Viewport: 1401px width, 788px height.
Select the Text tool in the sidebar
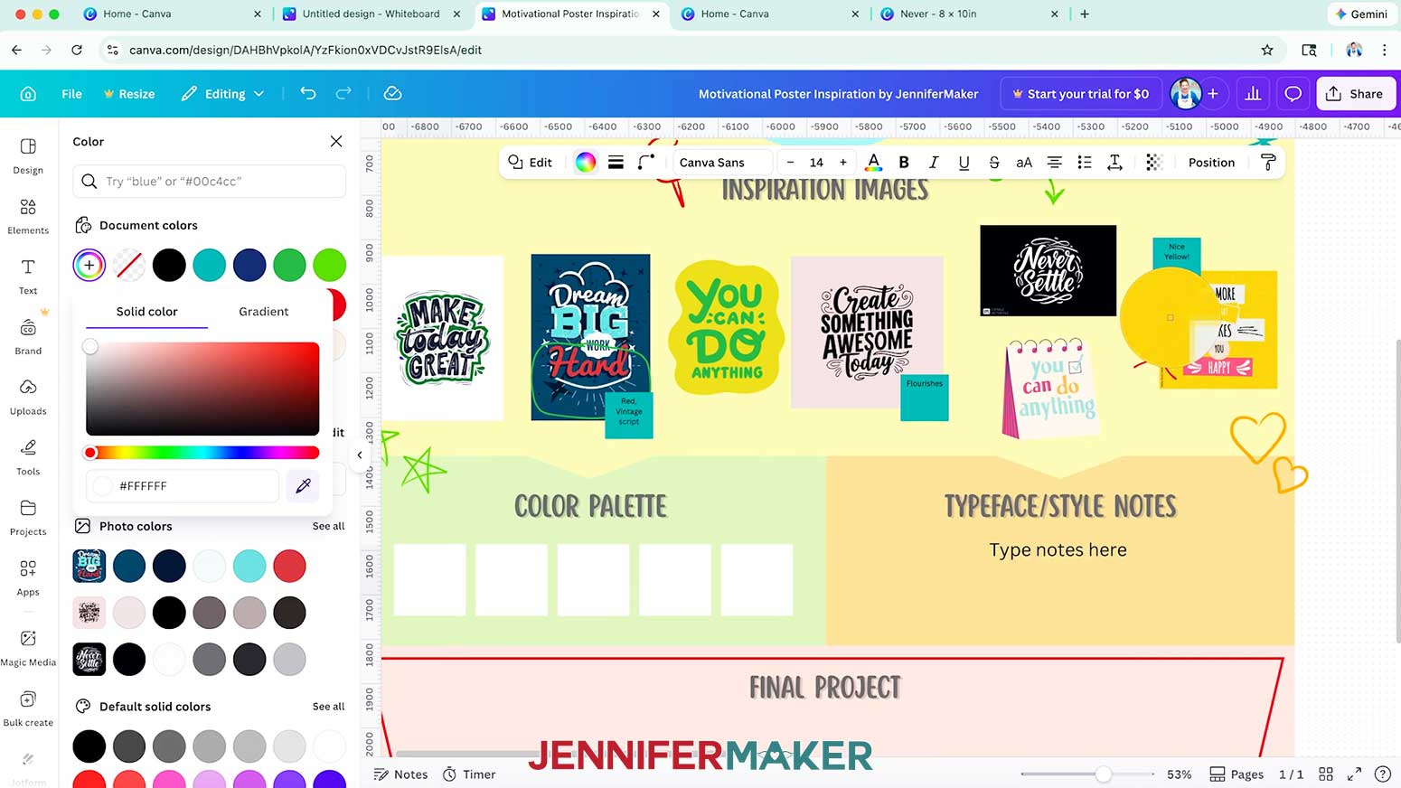28,277
